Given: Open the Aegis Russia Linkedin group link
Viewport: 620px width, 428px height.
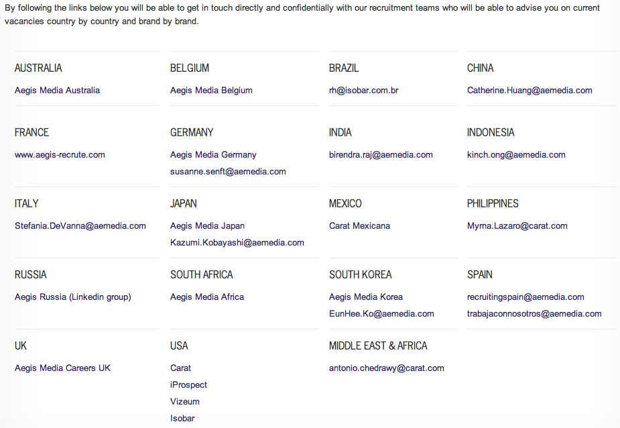Looking at the screenshot, I should 73,297.
